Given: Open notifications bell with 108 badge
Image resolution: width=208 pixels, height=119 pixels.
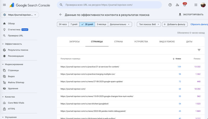Looking at the screenshot, I should point(185,4).
